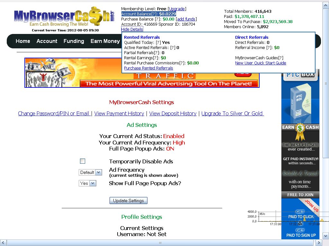Open the Show Full Page Popup Ads dropdown
This screenshot has width=329, height=246.
(87, 183)
